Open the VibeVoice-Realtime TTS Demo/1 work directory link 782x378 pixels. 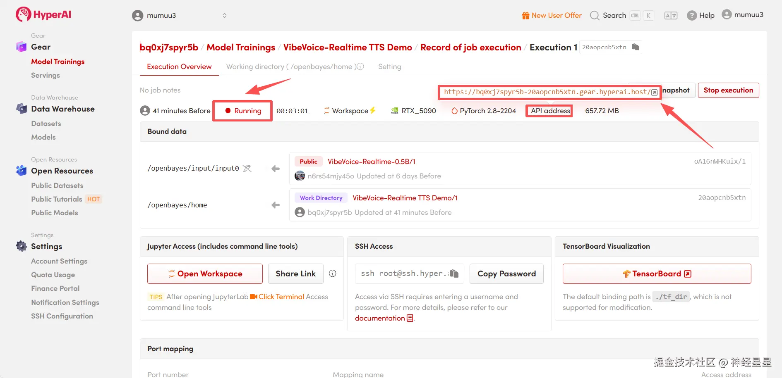click(x=405, y=198)
